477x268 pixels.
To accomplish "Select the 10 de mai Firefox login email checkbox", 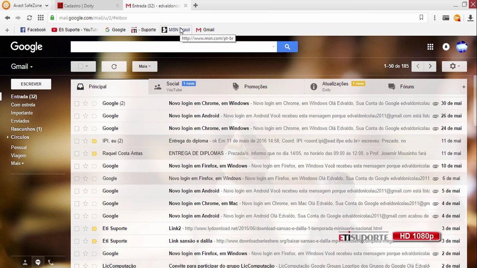I will pyautogui.click(x=77, y=166).
